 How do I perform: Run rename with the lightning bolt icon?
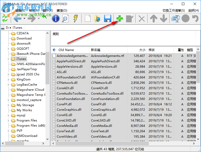(76, 19)
